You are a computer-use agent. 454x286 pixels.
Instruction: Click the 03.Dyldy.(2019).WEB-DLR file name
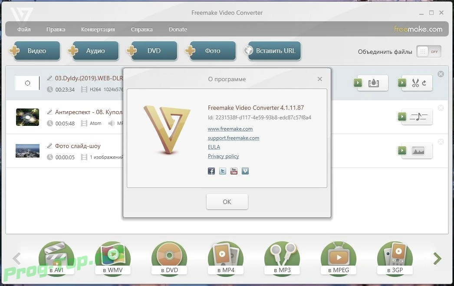click(x=89, y=78)
